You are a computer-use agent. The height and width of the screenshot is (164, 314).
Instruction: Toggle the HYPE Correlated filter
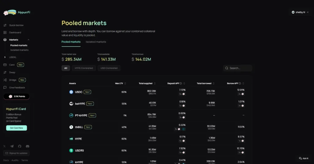[84, 68]
